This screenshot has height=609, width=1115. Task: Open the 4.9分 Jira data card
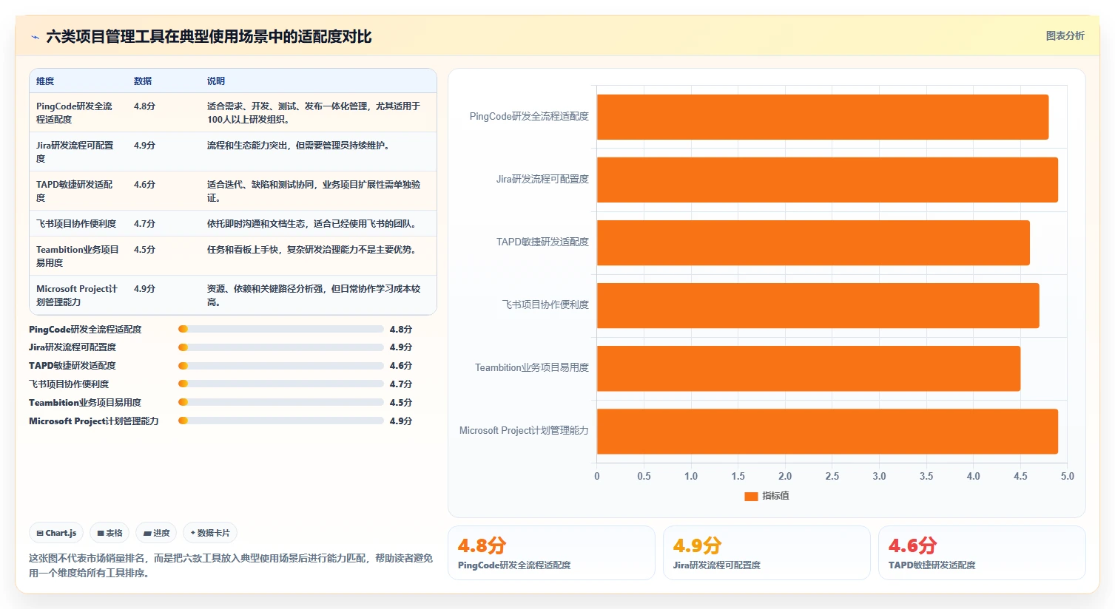tap(767, 553)
